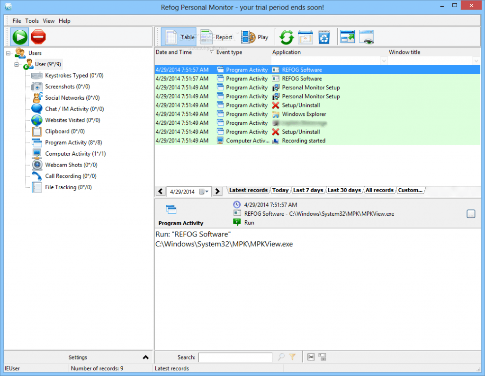Click the Program Activity detail icon
The image size is (485, 376).
tap(171, 210)
